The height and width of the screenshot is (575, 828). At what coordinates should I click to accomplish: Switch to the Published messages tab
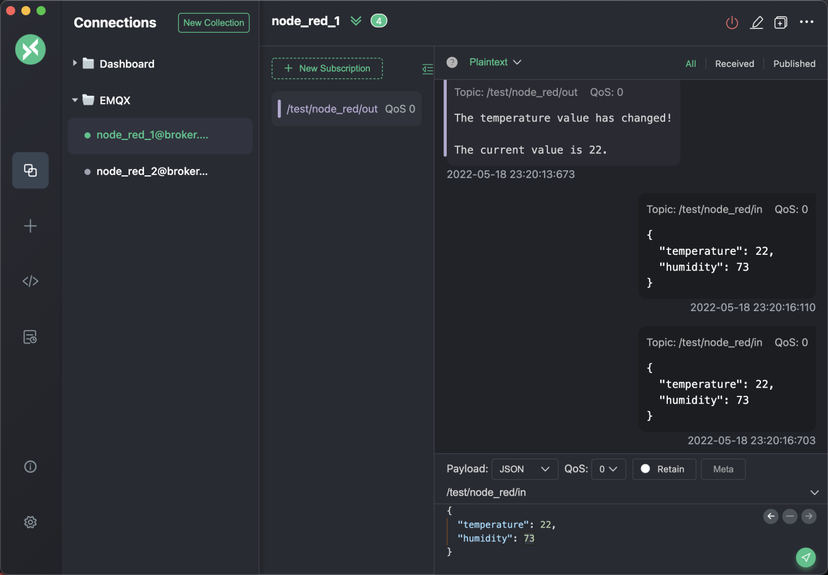pyautogui.click(x=794, y=64)
